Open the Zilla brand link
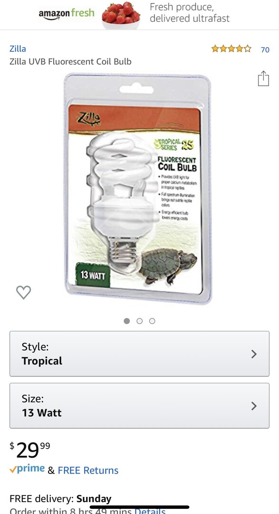This screenshot has width=279, height=514. (18, 49)
